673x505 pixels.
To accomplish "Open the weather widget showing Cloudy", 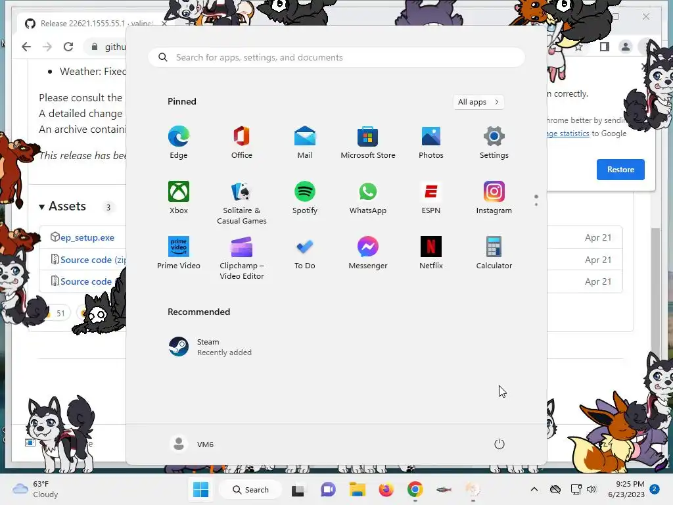I will tap(35, 489).
